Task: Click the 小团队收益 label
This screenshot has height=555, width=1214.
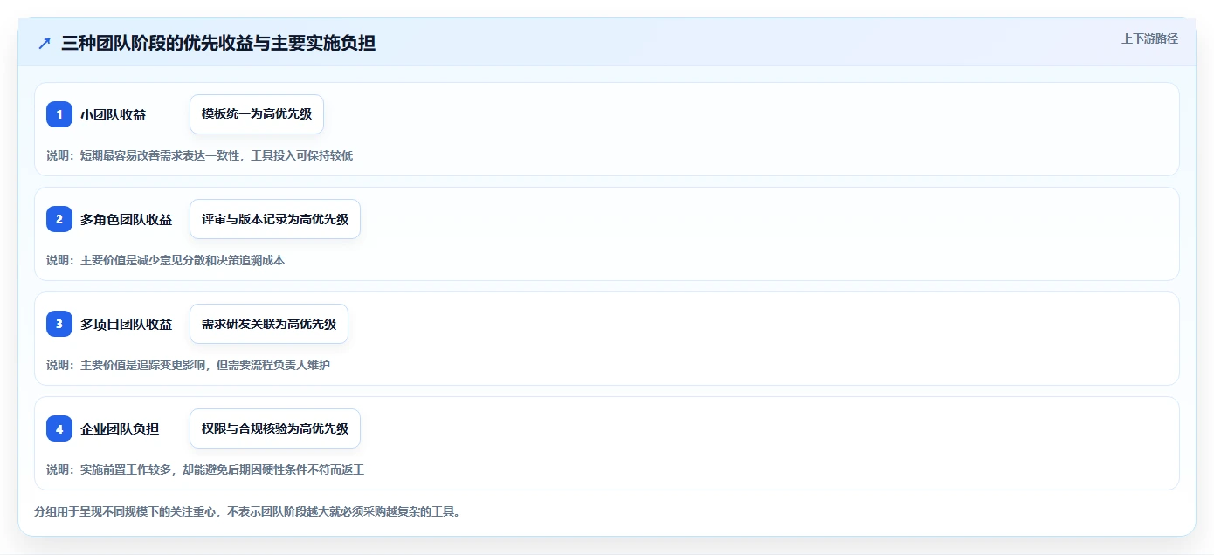Action: pos(114,114)
